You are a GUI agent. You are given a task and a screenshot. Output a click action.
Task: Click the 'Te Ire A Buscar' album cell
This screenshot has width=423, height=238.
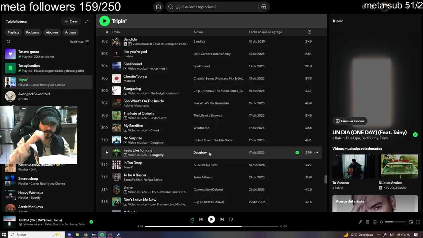(x=203, y=178)
